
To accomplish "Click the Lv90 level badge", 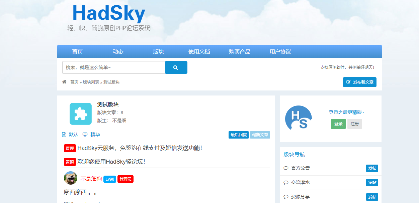I will coord(110,179).
